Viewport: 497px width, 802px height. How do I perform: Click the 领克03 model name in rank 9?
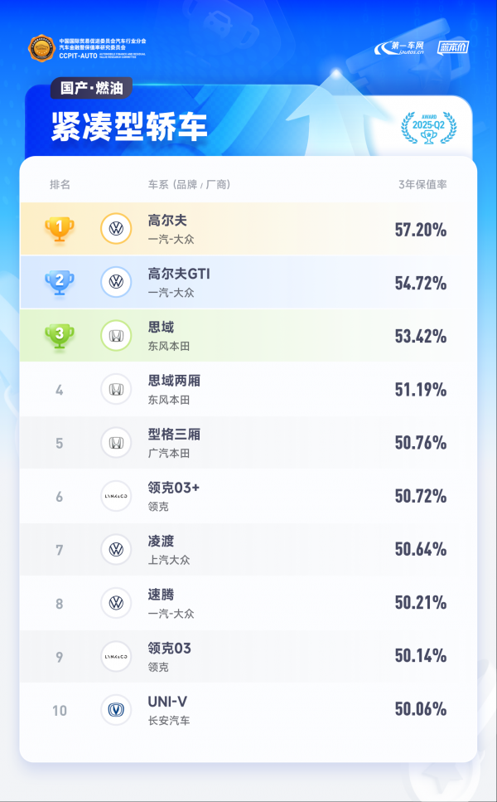pyautogui.click(x=169, y=648)
